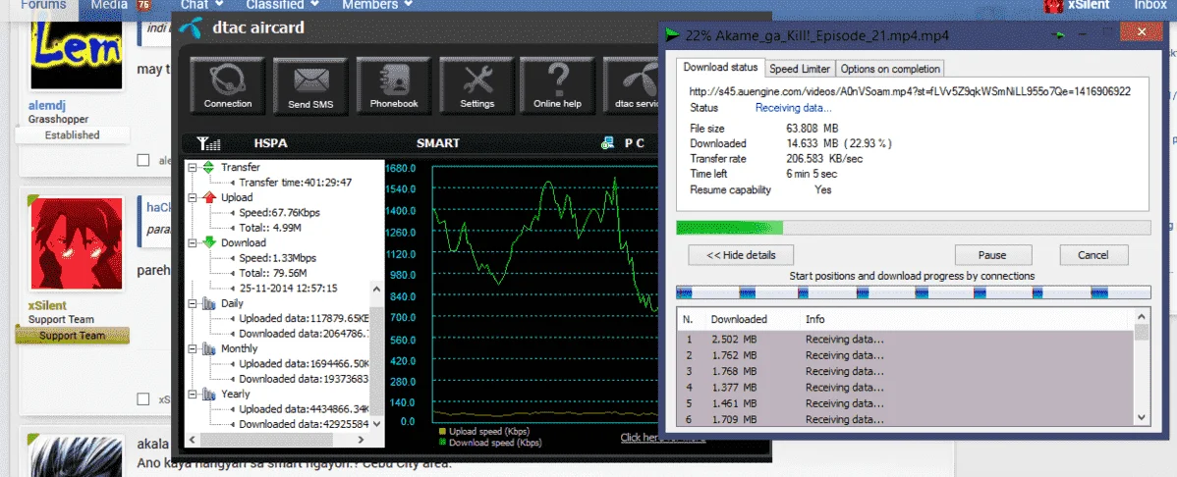Click the connections list vertical scrollbar
This screenshot has height=477, width=1177.
(1142, 366)
